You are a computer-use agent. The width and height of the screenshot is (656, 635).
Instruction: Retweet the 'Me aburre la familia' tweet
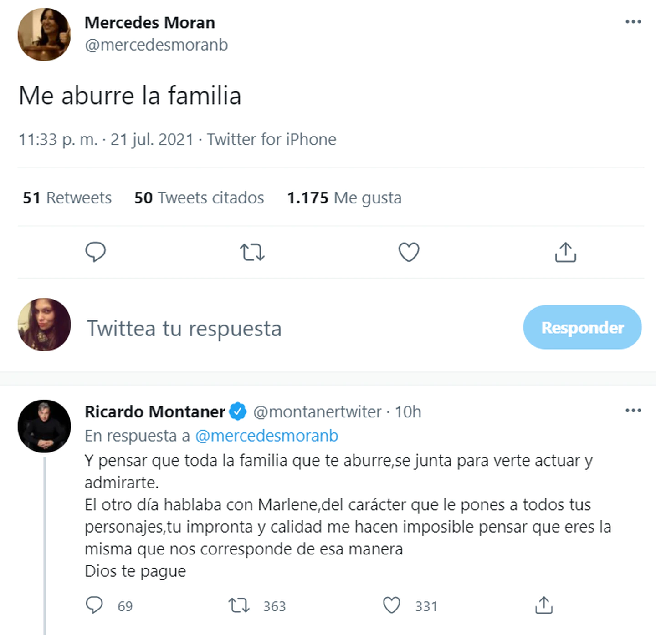252,252
